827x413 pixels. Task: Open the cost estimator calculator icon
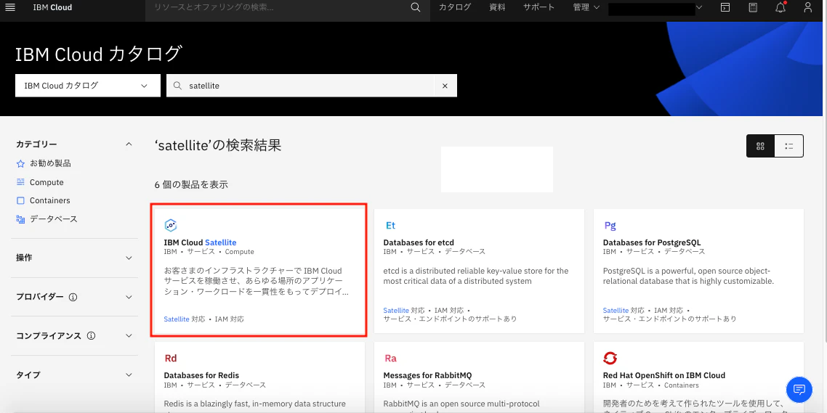click(x=753, y=7)
